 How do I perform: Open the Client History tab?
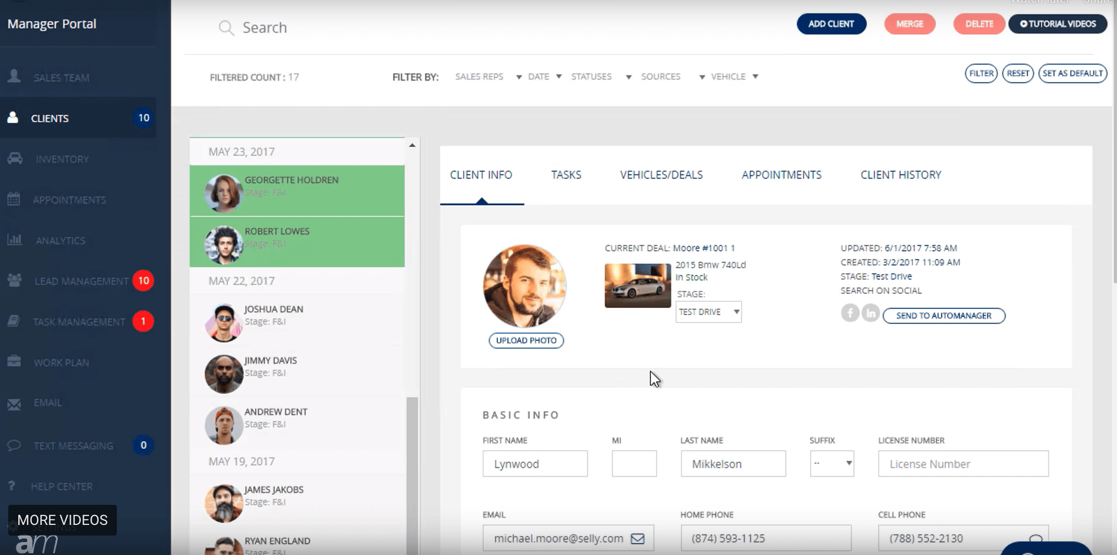(900, 175)
